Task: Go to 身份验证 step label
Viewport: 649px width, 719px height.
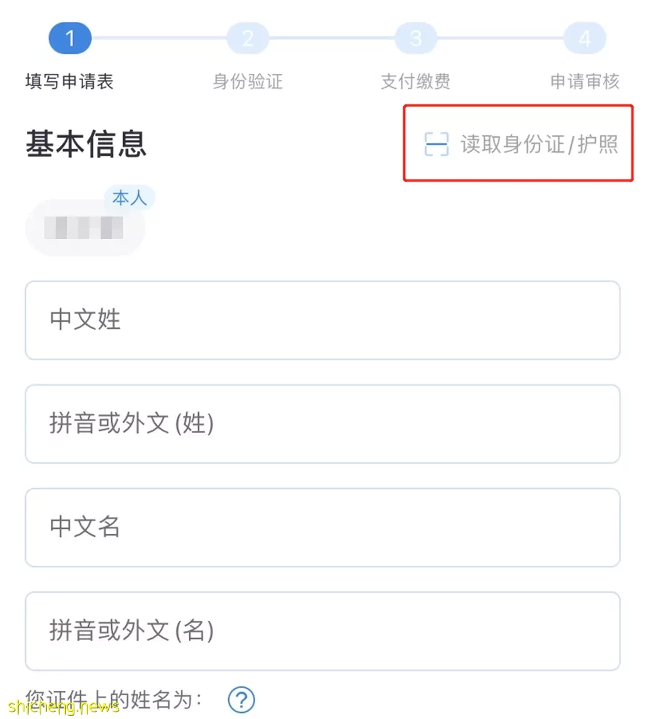Action: pos(248,81)
